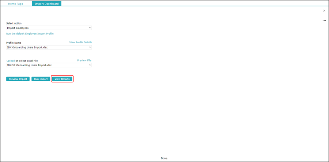
Task: Click the View Results button
Action: [x=62, y=79]
